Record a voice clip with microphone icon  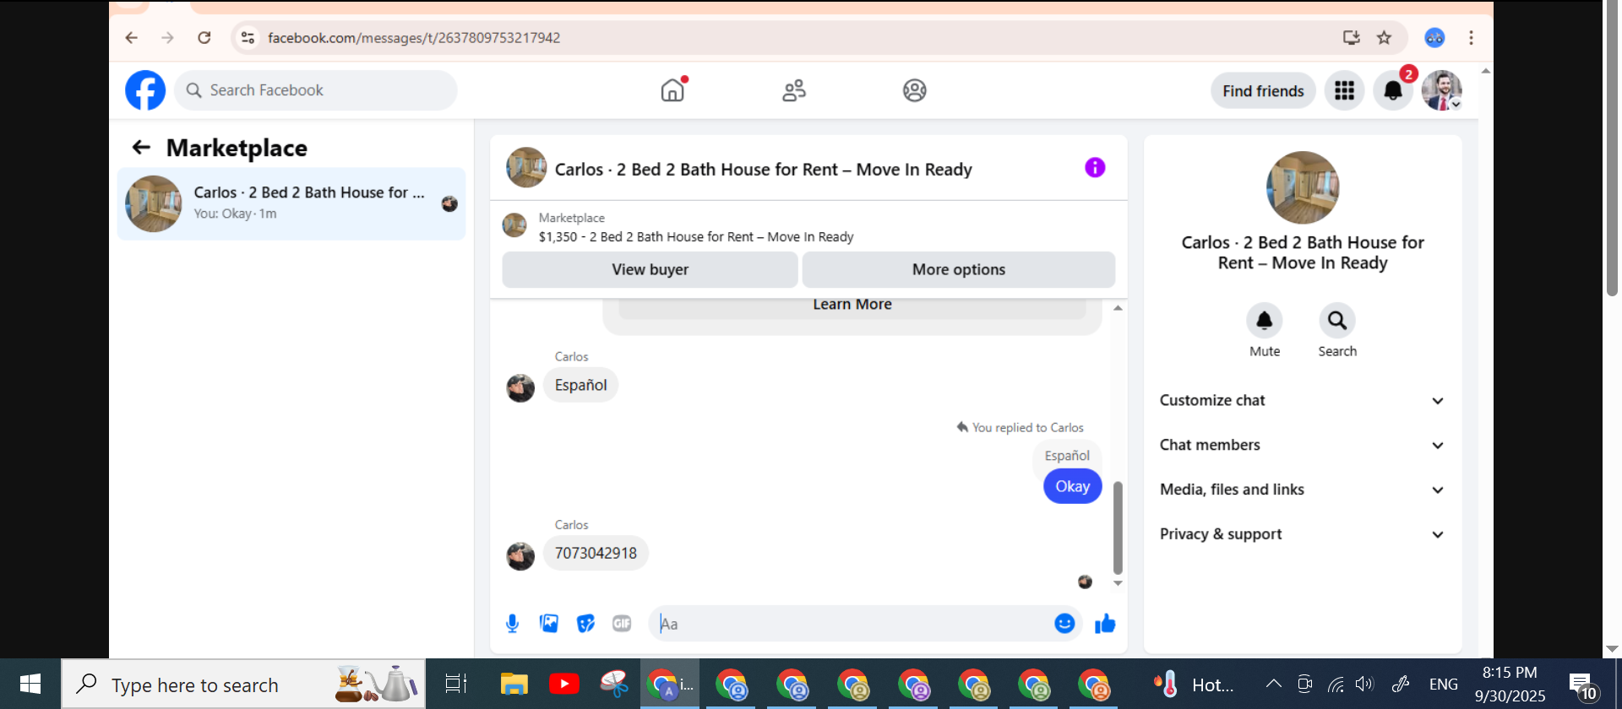pyautogui.click(x=512, y=624)
